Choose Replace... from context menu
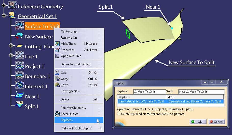This screenshot has width=232, height=135. [x=79, y=120]
